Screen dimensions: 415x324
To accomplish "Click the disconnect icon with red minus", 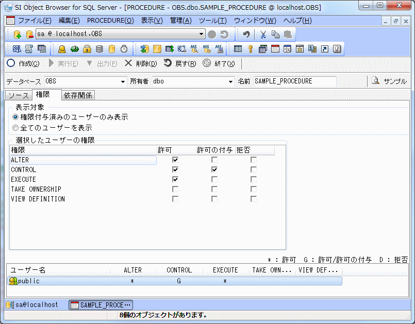I will (29, 35).
